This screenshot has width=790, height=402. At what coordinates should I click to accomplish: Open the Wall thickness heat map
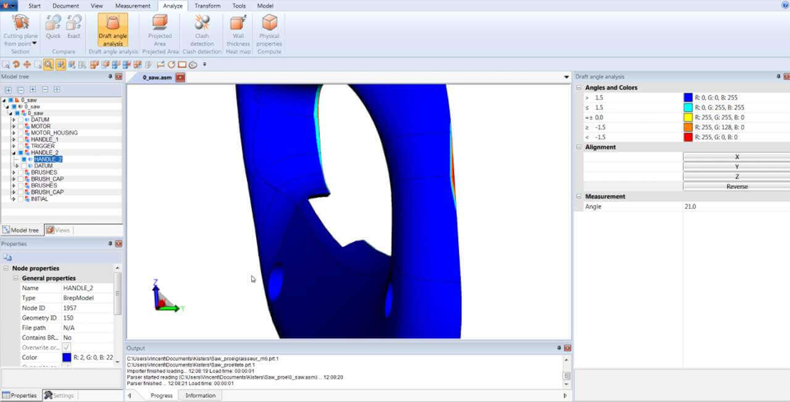pyautogui.click(x=238, y=31)
